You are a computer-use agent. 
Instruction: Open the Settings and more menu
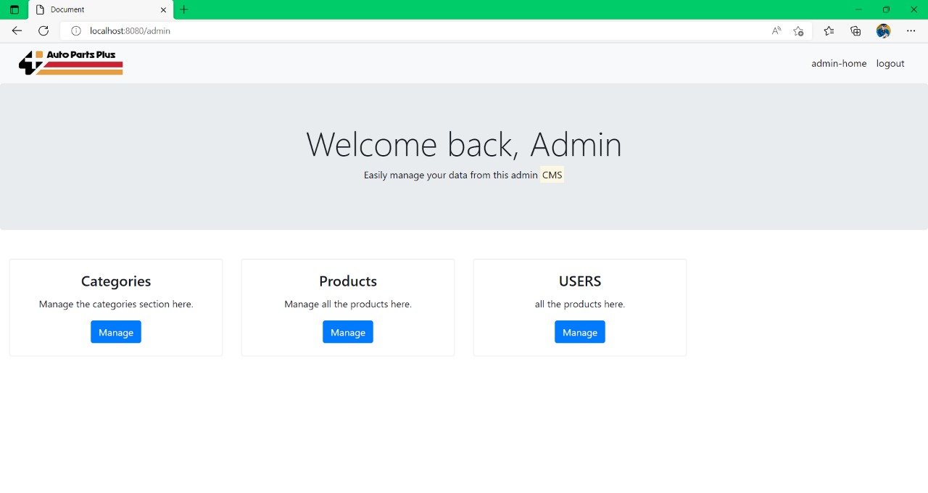click(x=911, y=31)
